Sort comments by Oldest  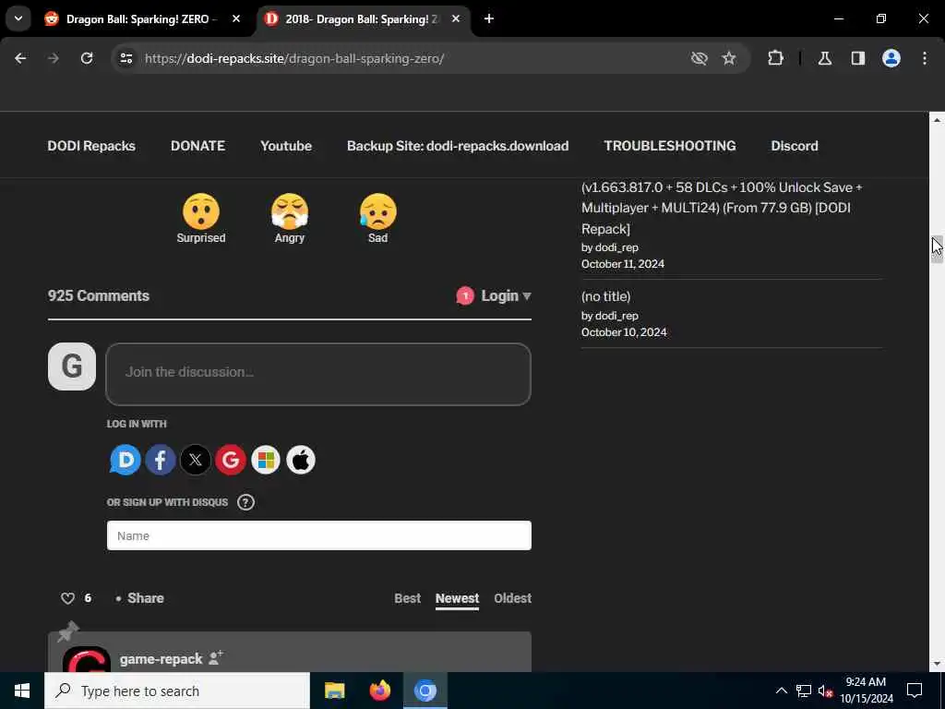click(x=513, y=598)
